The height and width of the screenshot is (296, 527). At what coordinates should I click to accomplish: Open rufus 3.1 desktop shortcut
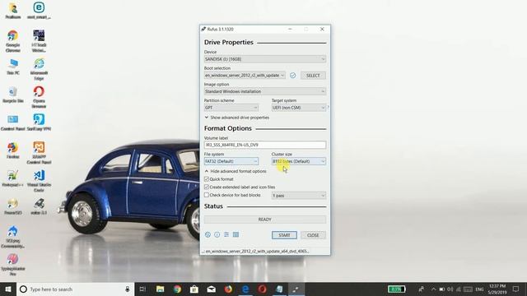pyautogui.click(x=39, y=206)
